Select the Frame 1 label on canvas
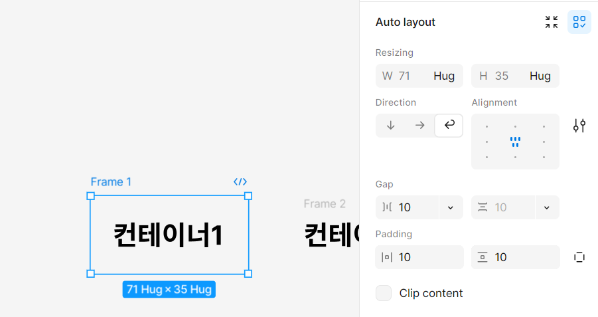598x317 pixels. (111, 182)
